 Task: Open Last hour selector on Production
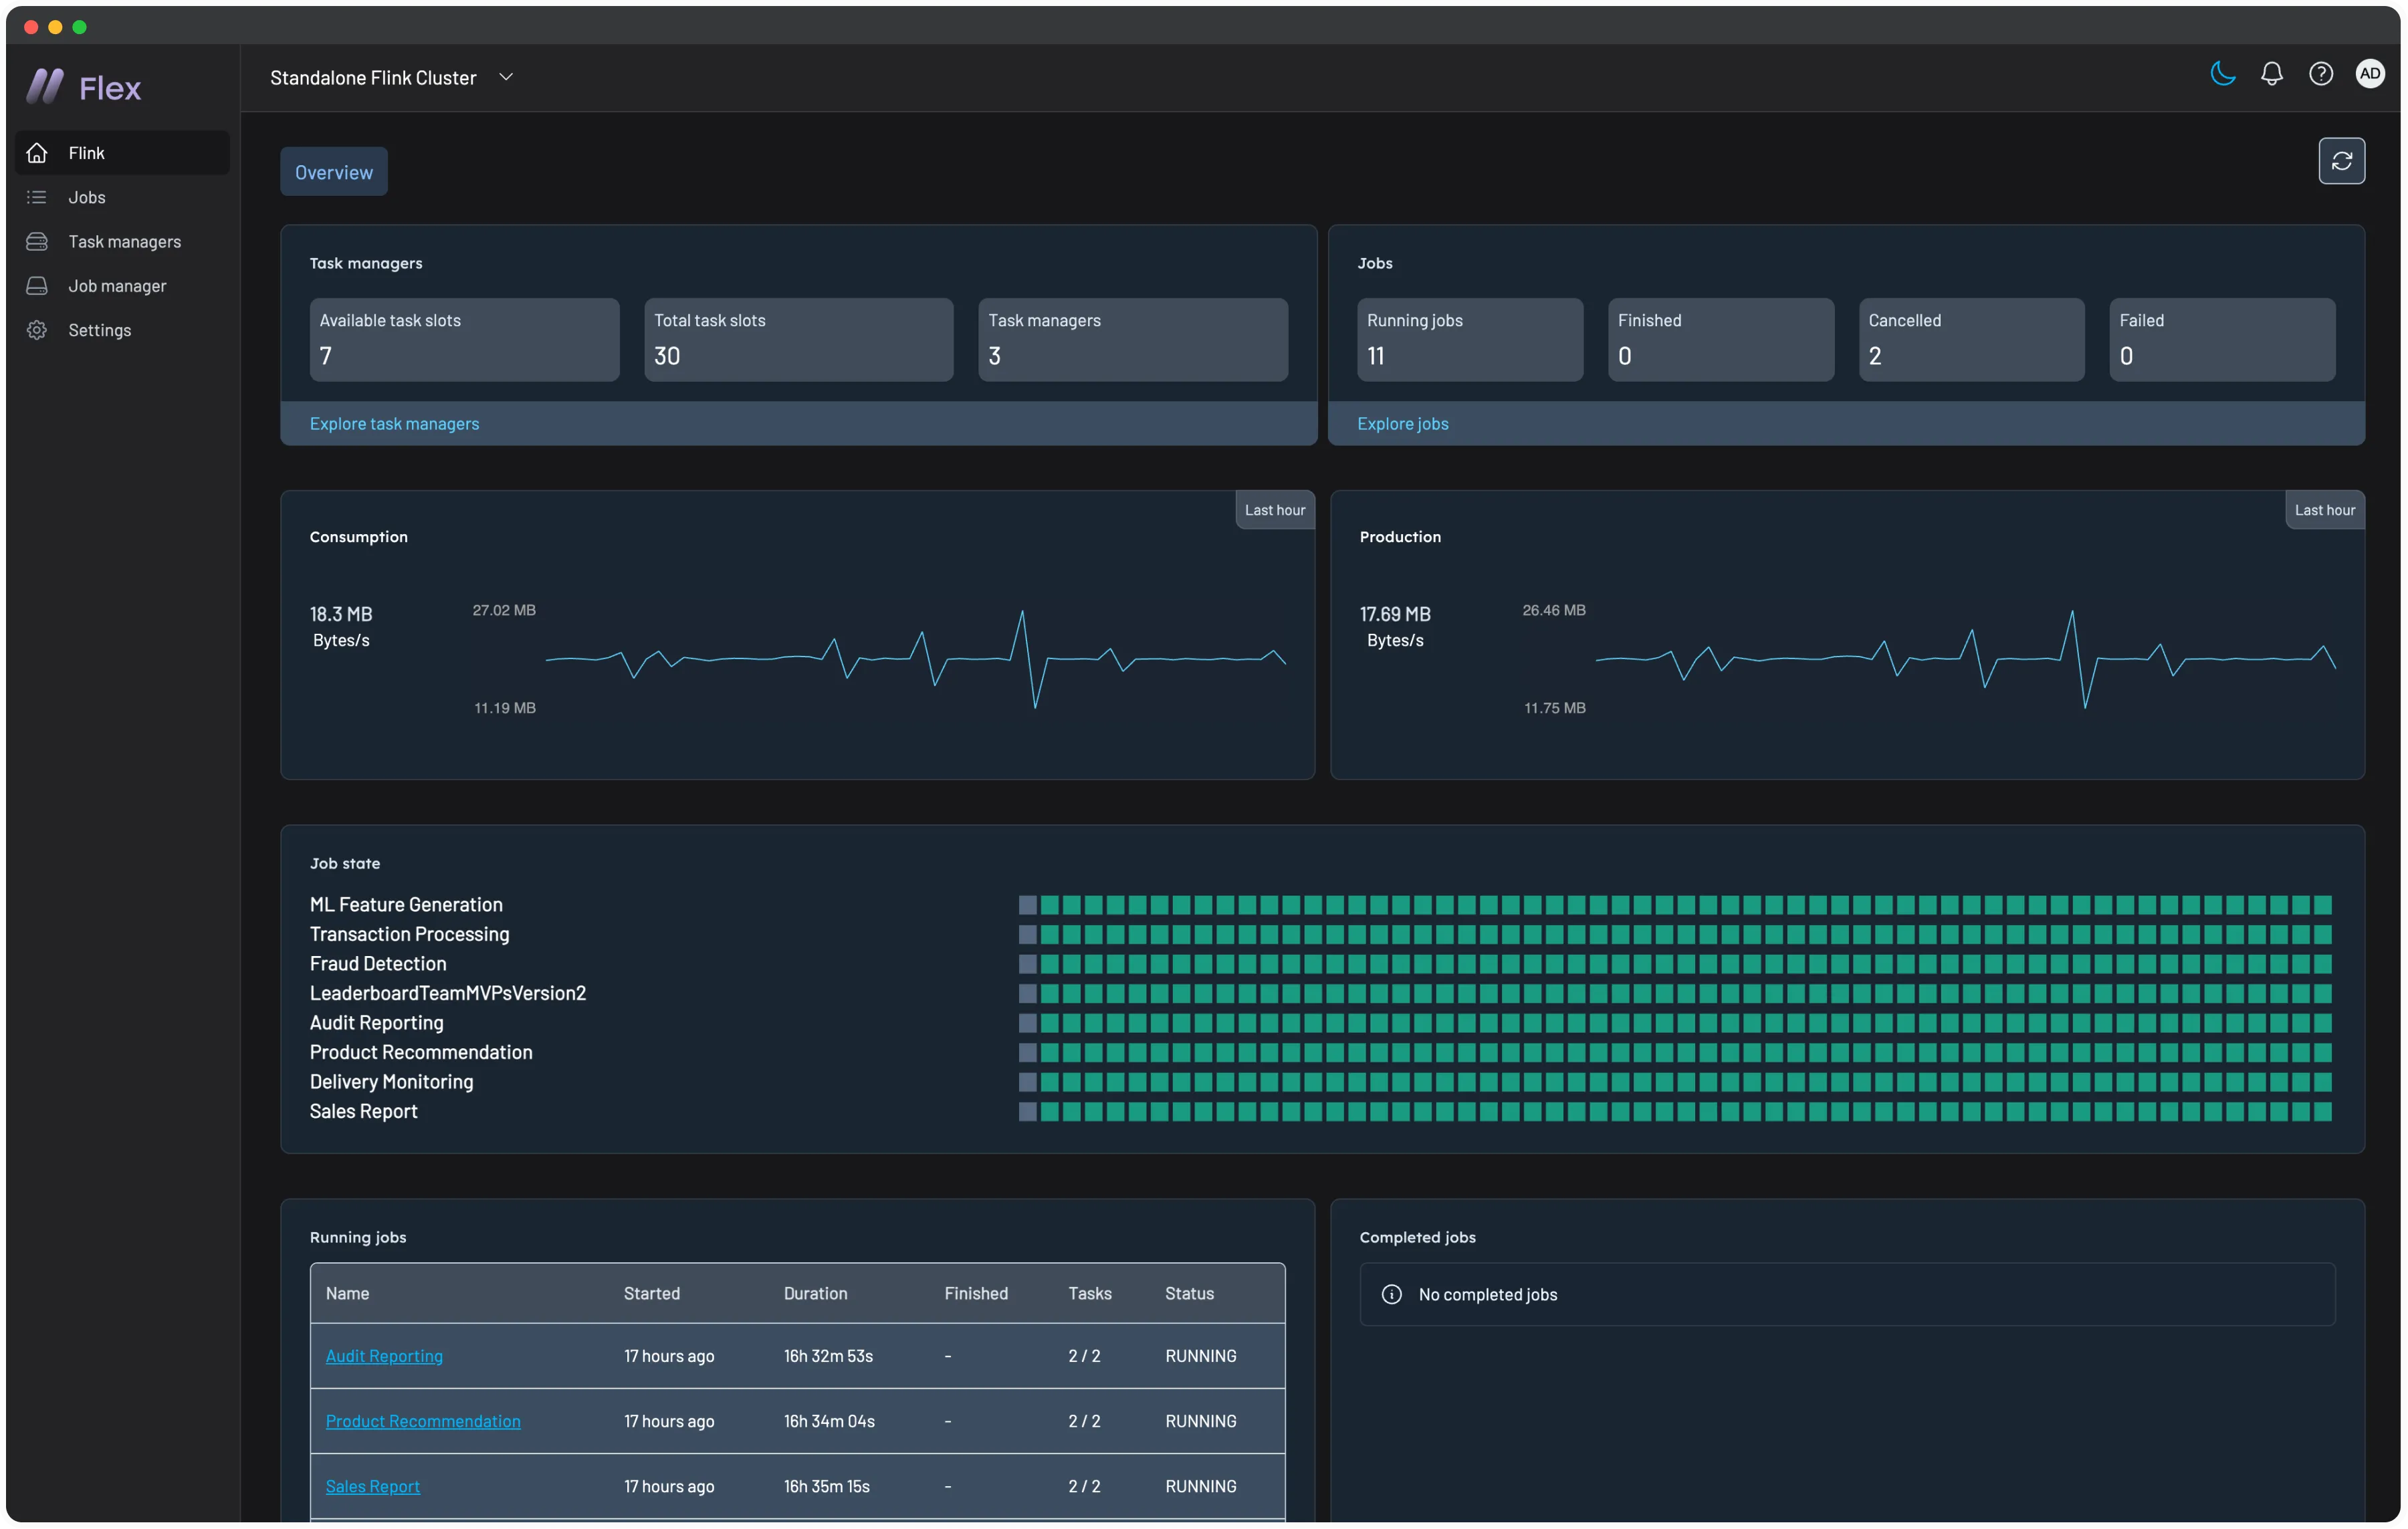click(2324, 510)
